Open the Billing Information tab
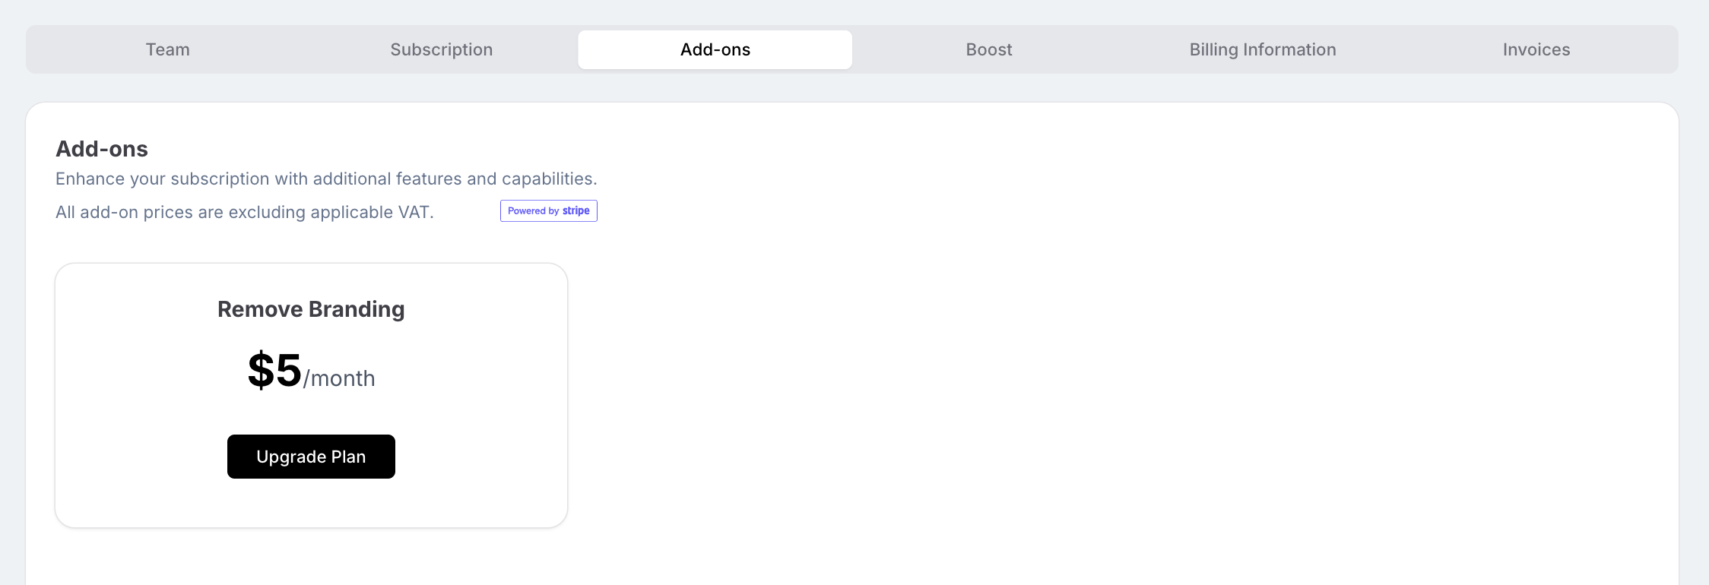This screenshot has height=585, width=1709. [1263, 49]
